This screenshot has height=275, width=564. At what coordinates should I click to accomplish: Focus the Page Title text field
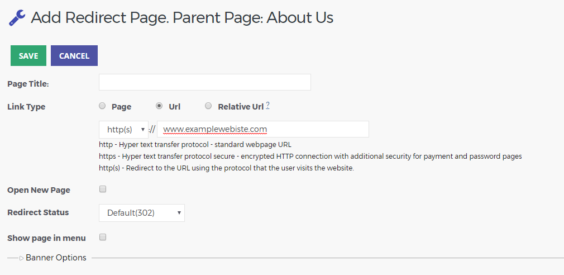205,82
